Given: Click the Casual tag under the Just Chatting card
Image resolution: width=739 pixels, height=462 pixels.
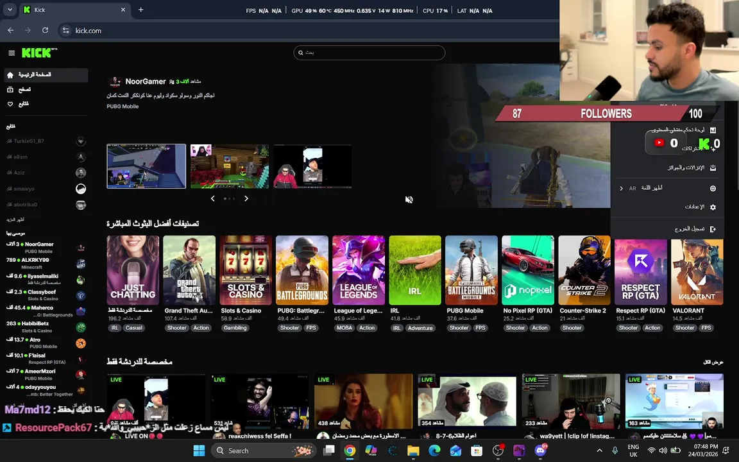Looking at the screenshot, I should (x=134, y=328).
